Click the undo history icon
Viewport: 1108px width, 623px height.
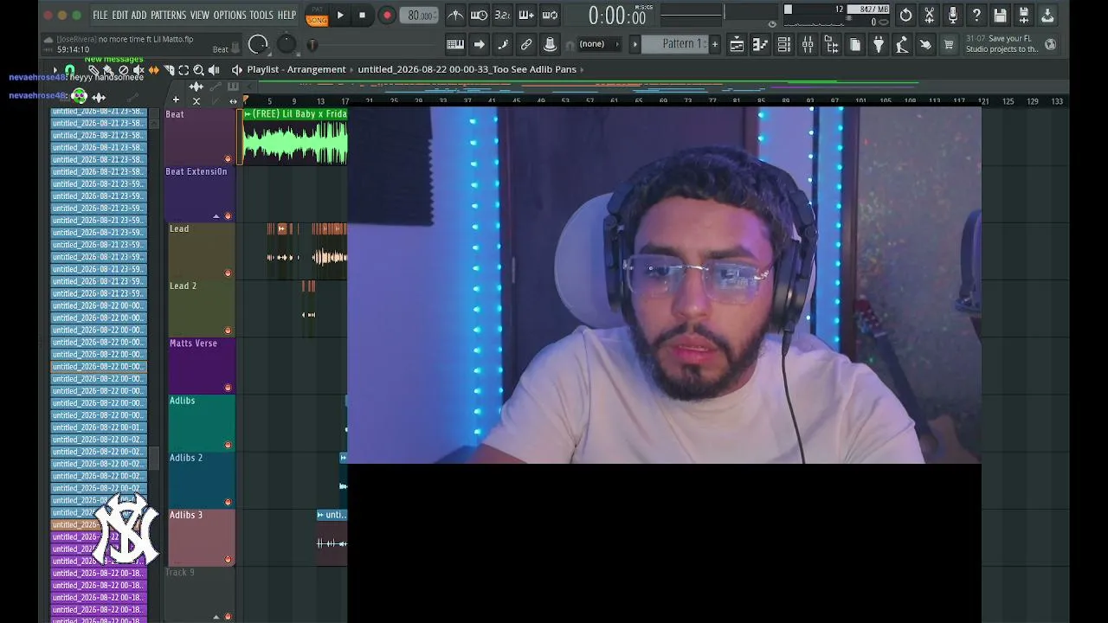tap(905, 15)
